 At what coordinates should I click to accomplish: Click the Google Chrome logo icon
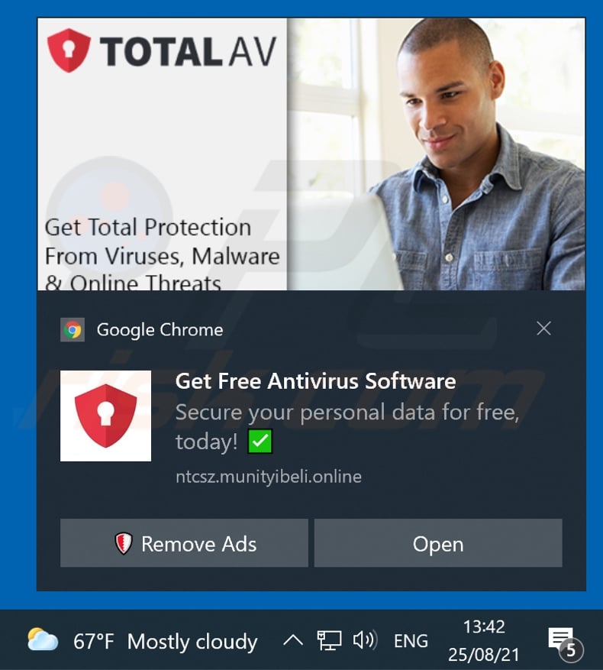pos(73,329)
